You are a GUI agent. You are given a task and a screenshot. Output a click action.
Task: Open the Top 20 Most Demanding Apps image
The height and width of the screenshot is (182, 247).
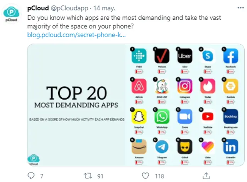coord(77,104)
